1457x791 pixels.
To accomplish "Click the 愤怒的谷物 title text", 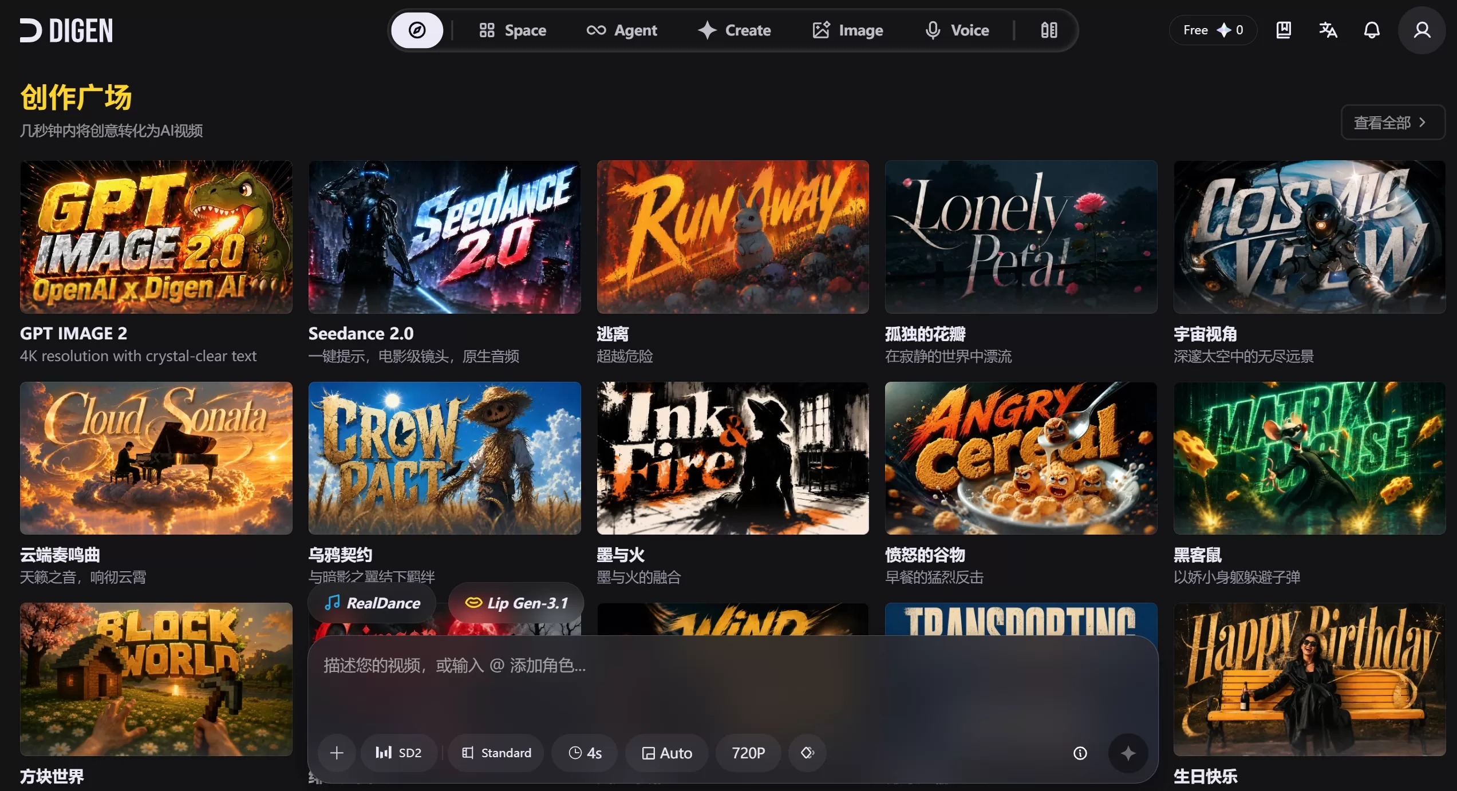I will click(x=925, y=555).
